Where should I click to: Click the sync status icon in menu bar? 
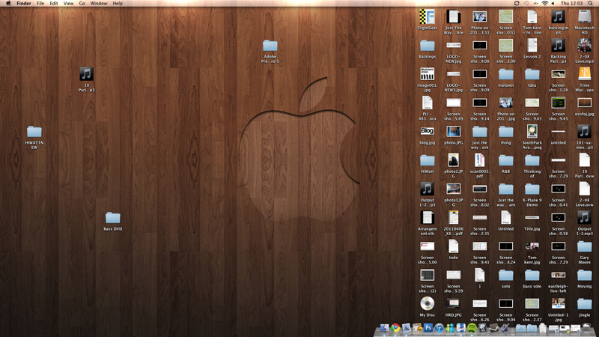(517, 4)
